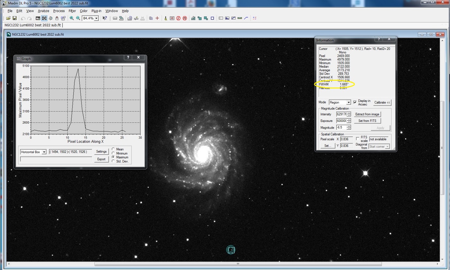Open the 84.4% zoom level dropdown

(x=90, y=18)
